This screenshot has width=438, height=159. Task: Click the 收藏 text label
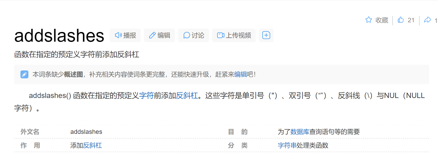382,20
